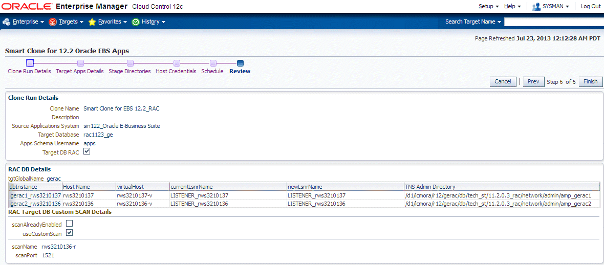Open the Help dropdown menu
The width and height of the screenshot is (604, 265).
click(512, 7)
